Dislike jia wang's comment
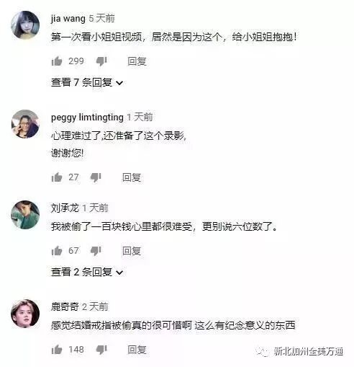Viewport: 354px width, 367px height. pos(101,62)
